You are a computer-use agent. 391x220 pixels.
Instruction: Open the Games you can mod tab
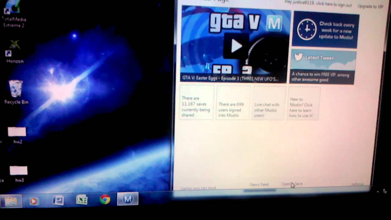click(198, 188)
